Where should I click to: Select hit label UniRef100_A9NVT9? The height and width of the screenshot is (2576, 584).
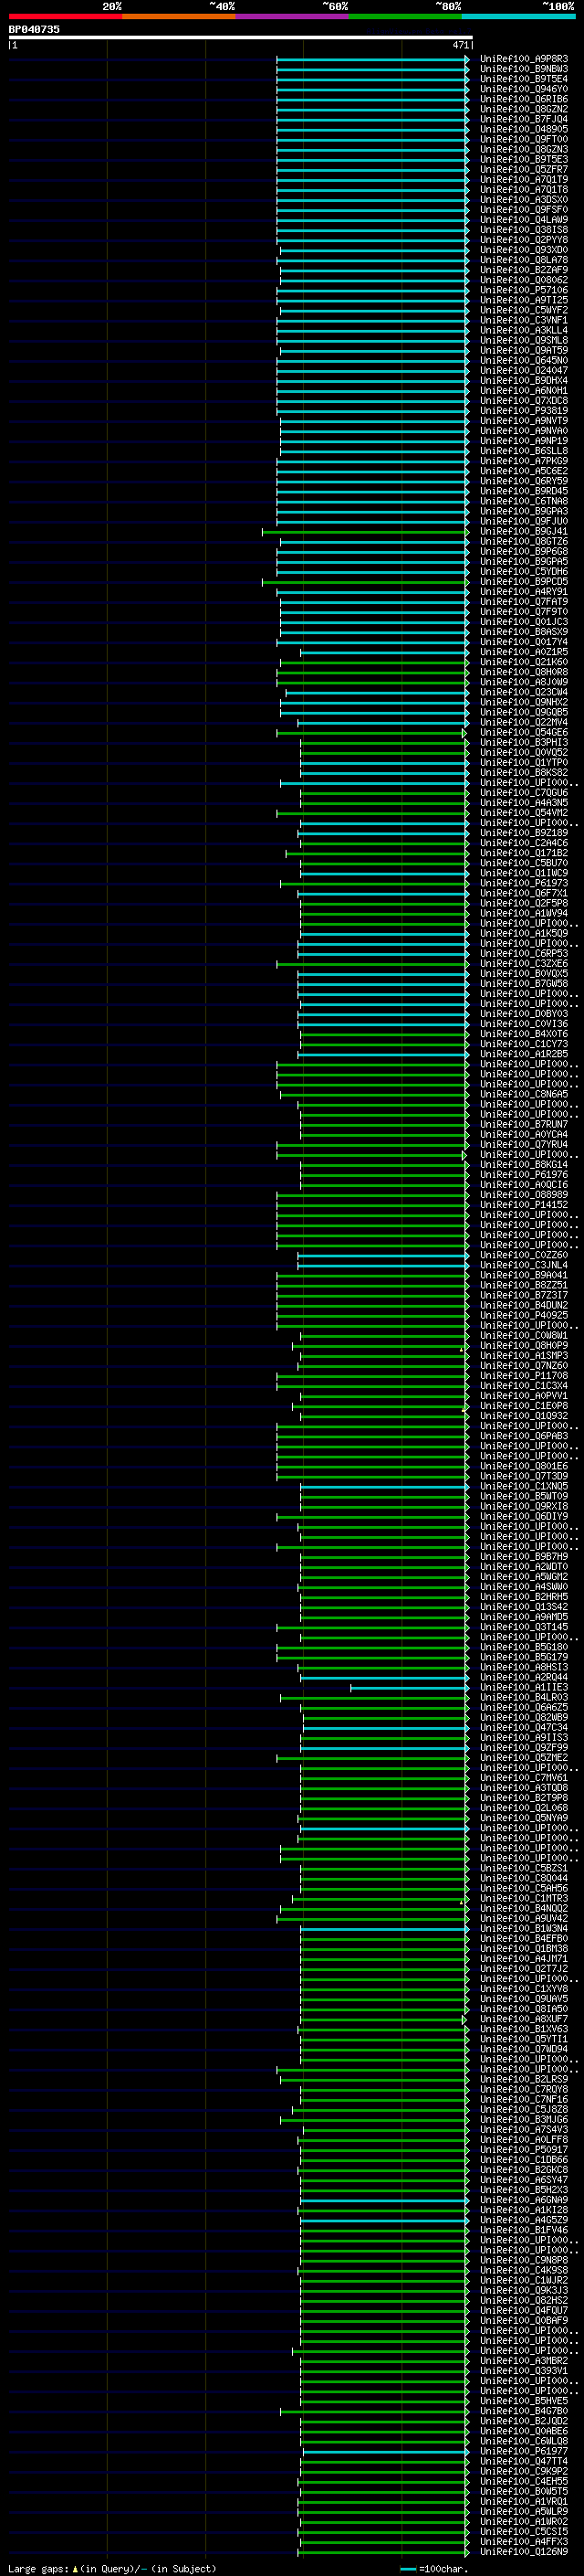(x=523, y=421)
